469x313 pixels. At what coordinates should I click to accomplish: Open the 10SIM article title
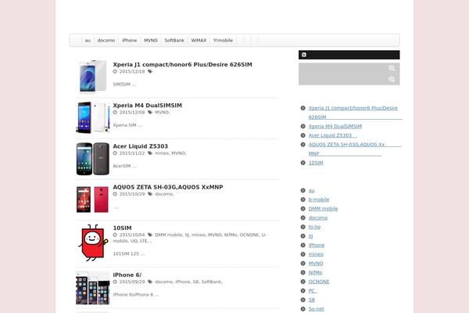pyautogui.click(x=123, y=228)
